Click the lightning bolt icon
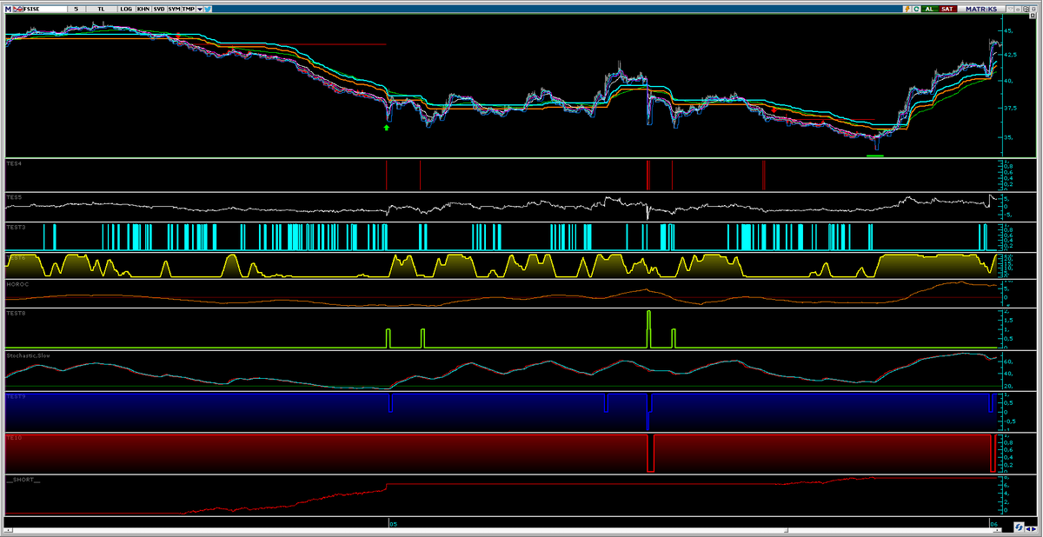The width and height of the screenshot is (1043, 537). pyautogui.click(x=907, y=9)
